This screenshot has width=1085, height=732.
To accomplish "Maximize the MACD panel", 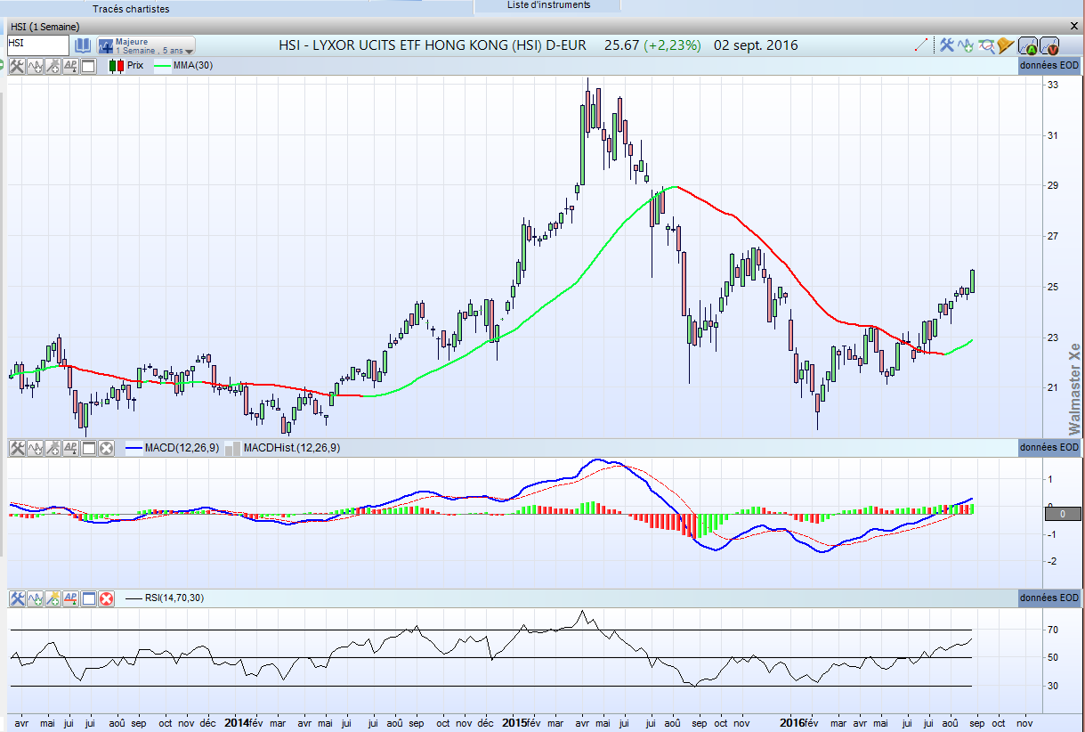I will click(x=88, y=448).
